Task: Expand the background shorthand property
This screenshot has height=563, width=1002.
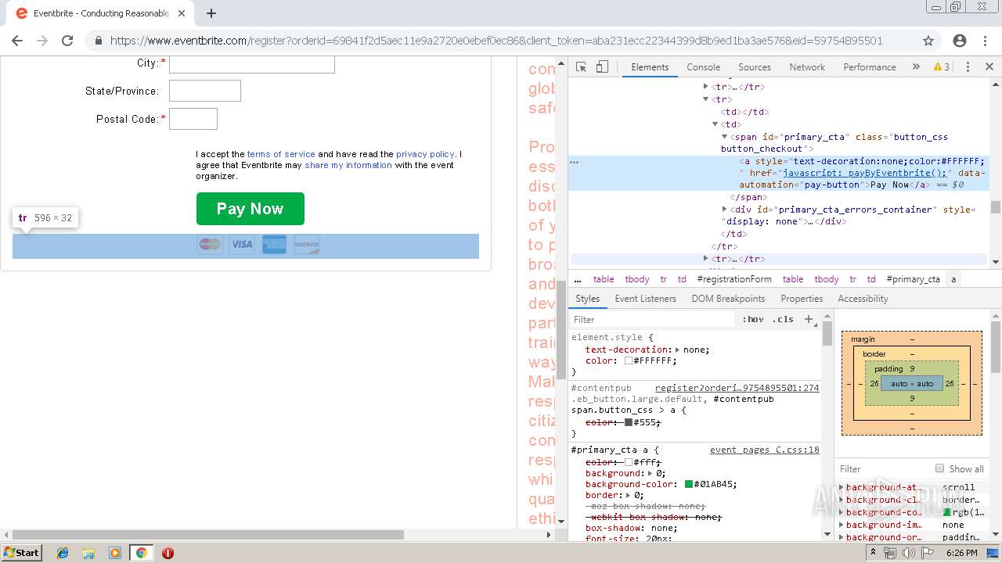Action: [650, 473]
